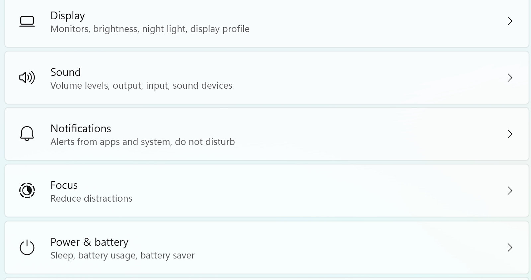The height and width of the screenshot is (280, 531).
Task: Click the Sound speaker icon
Action: 27,78
